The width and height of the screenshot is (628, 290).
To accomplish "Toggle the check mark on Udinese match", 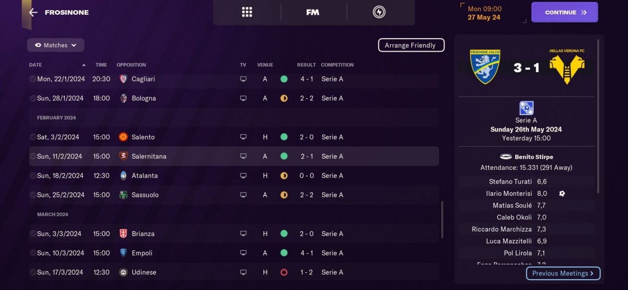I will pos(32,272).
